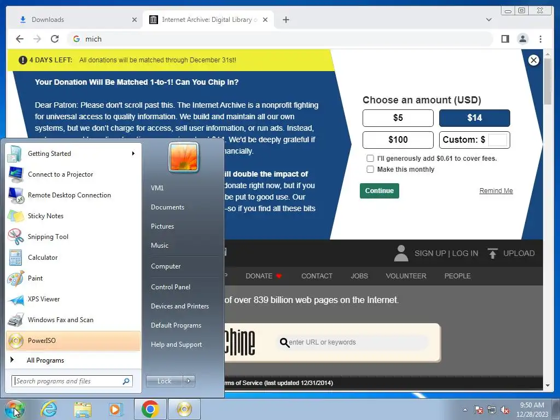Launch Connect to a Projector

click(73, 174)
